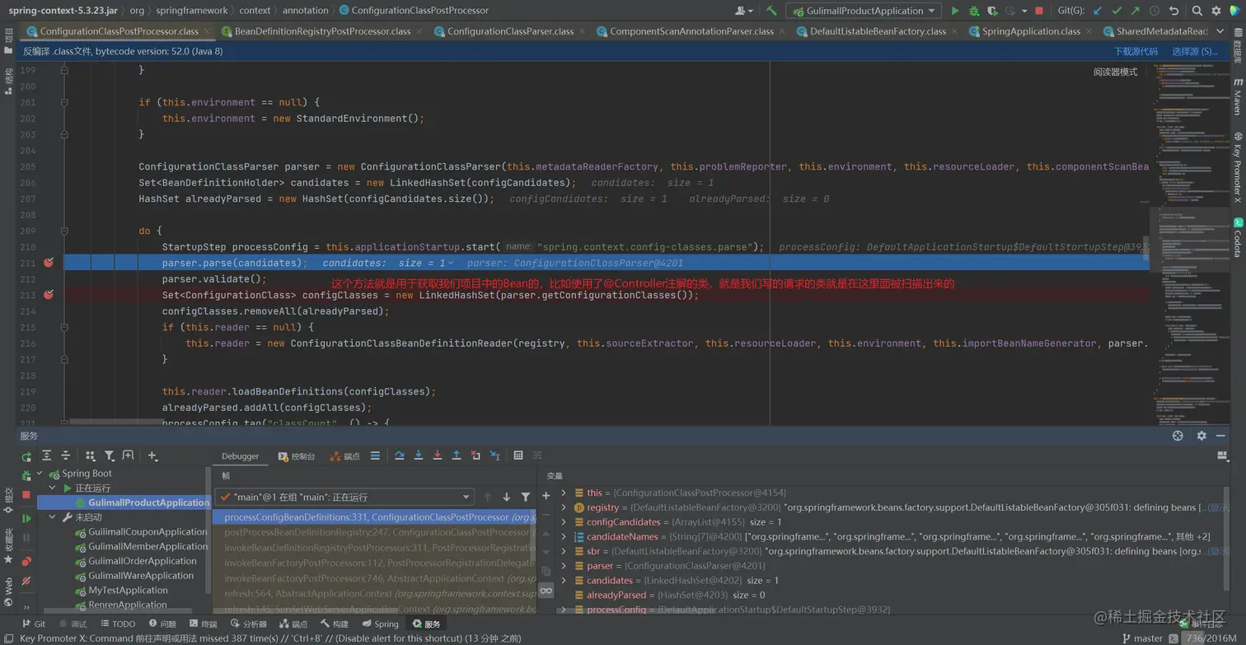Switch to the ConfigurationClassParser.class tab
The image size is (1246, 645).
coord(510,31)
